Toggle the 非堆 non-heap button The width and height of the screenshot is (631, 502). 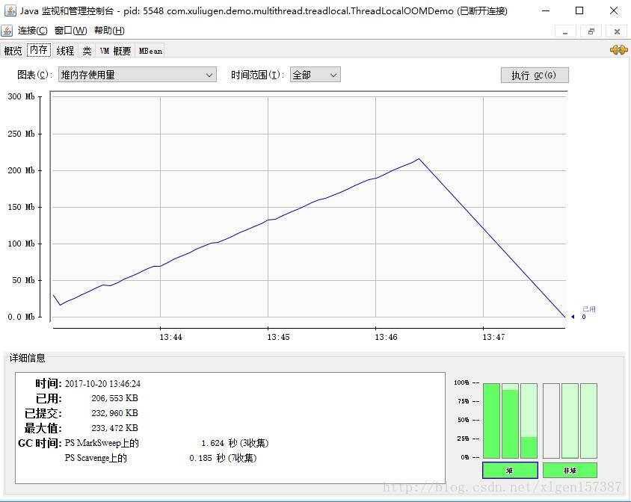(570, 470)
